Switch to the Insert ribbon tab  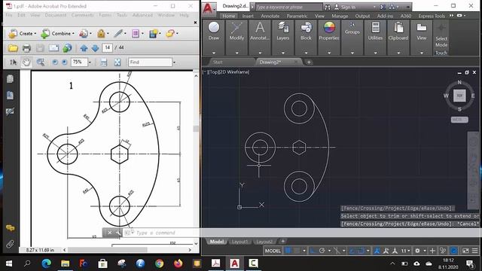[248, 16]
